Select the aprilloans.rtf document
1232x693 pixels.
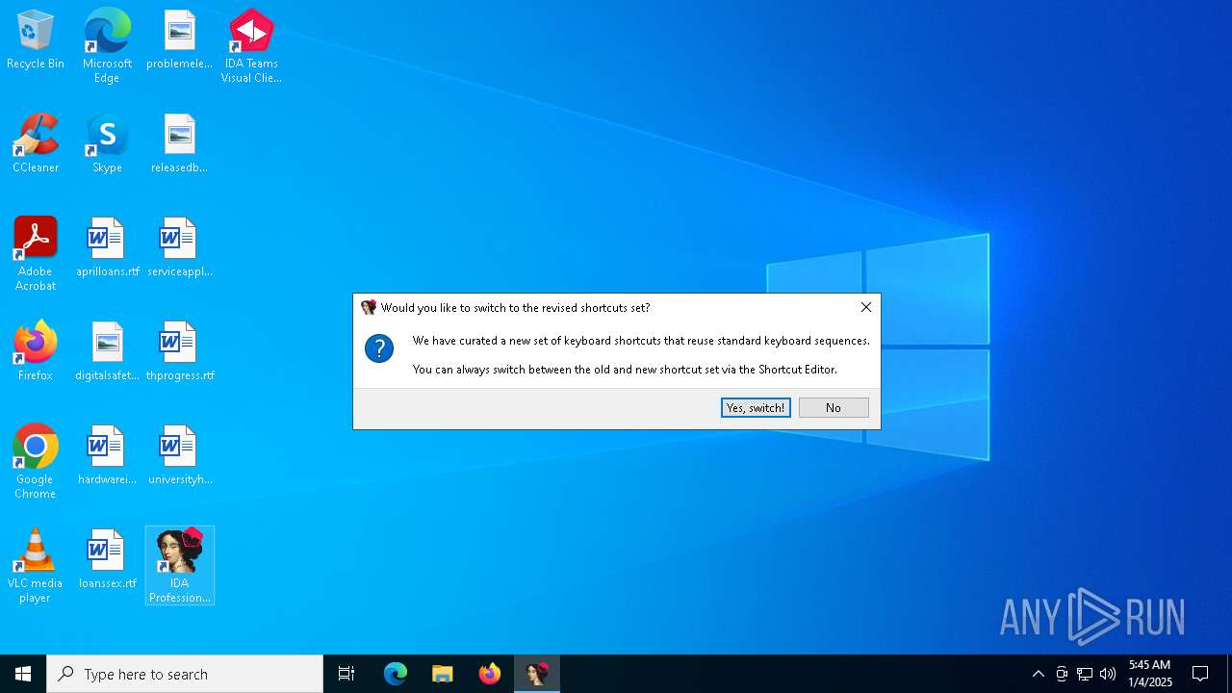click(107, 248)
